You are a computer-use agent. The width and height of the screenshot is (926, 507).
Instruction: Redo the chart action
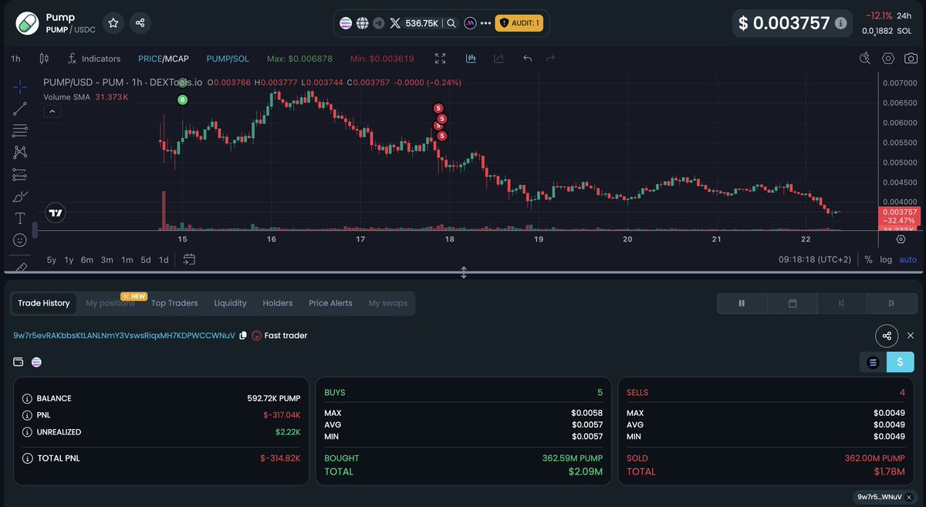(x=550, y=59)
